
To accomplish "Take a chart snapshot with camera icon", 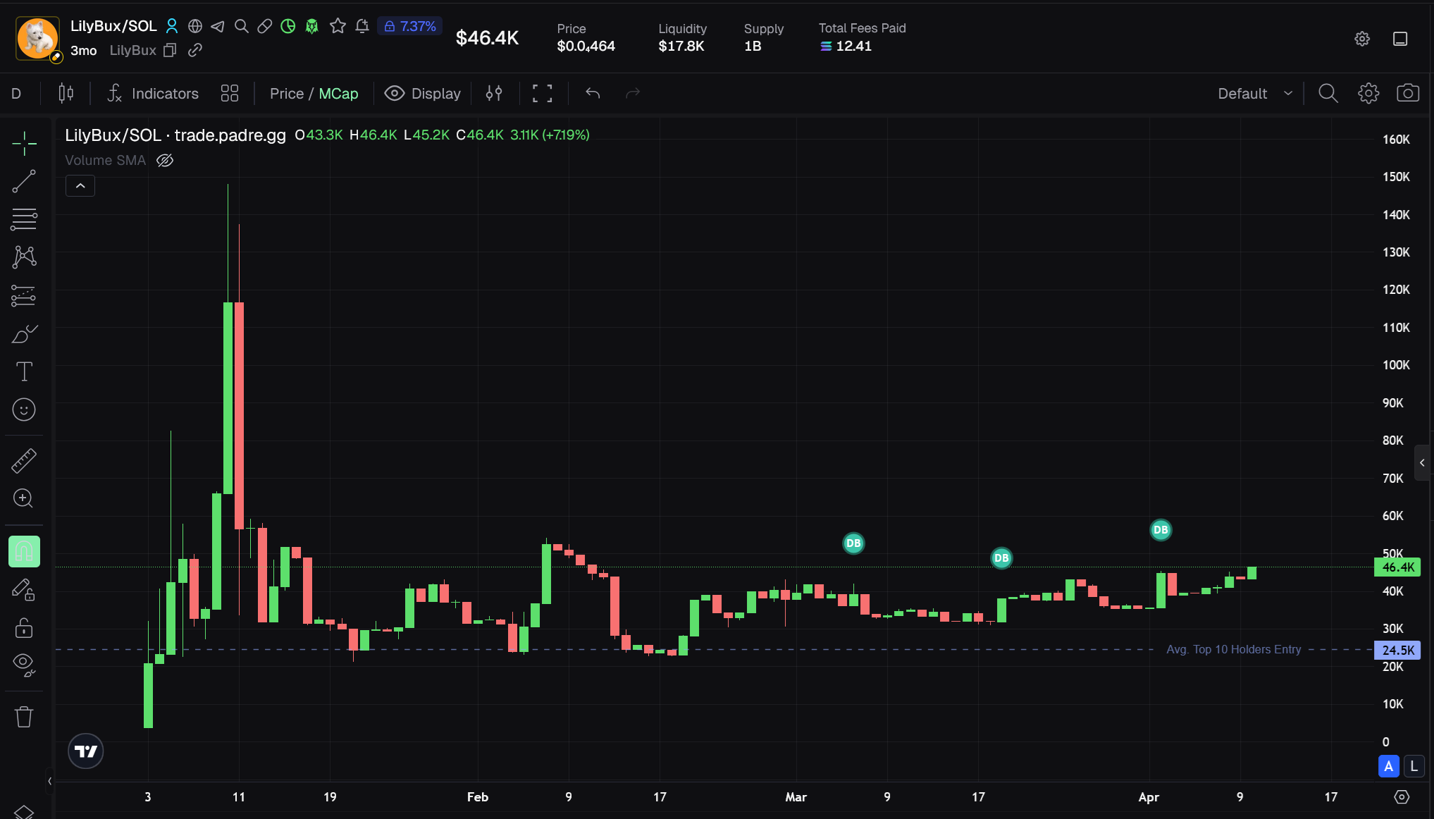I will (x=1407, y=93).
